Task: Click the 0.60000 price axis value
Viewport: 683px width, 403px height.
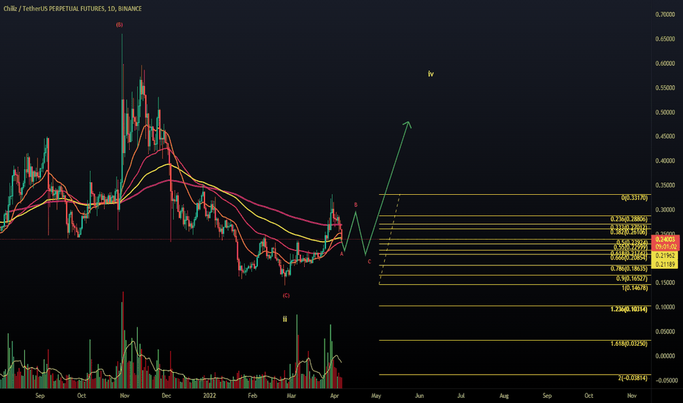Action: click(x=665, y=63)
